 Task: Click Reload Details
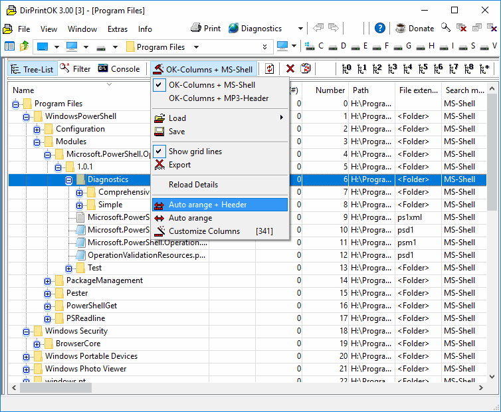tap(220, 185)
